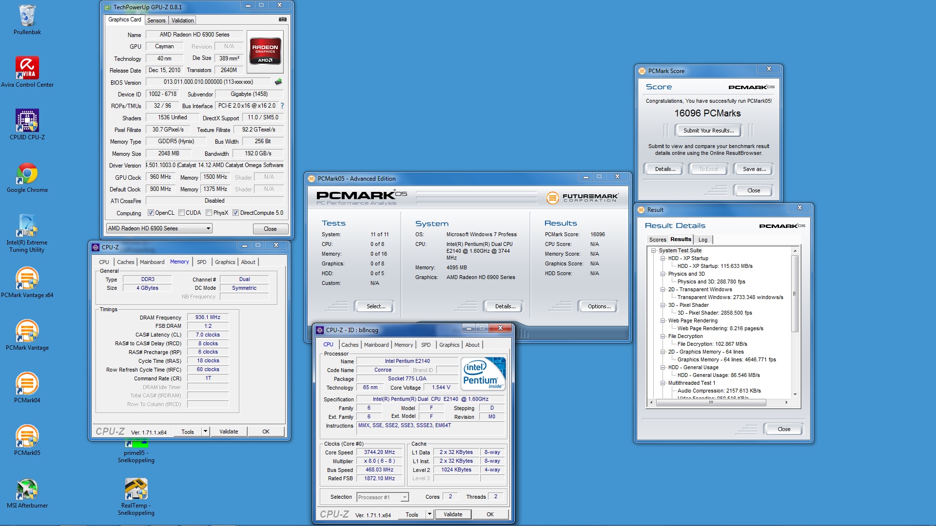Click the Futuremark Corporation logo
The width and height of the screenshot is (936, 526).
point(582,198)
